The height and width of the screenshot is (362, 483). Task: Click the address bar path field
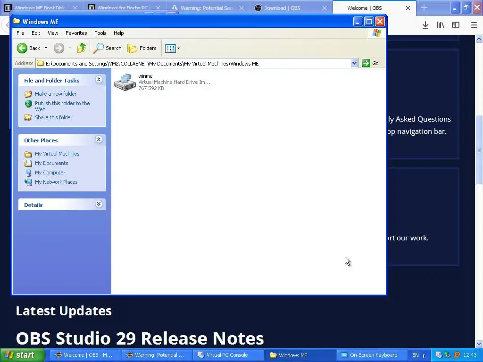193,64
